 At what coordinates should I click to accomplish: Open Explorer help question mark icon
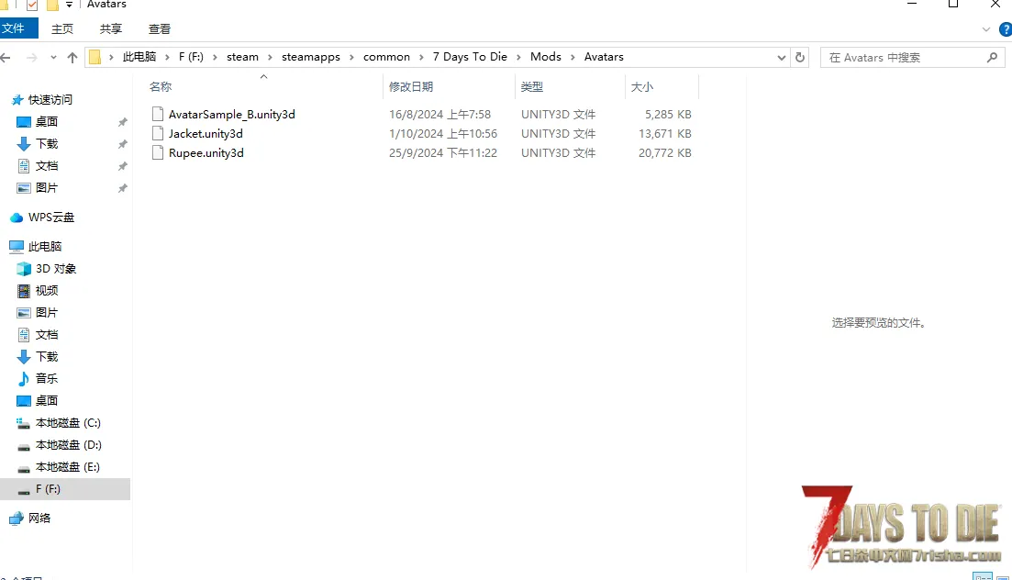click(x=1005, y=29)
